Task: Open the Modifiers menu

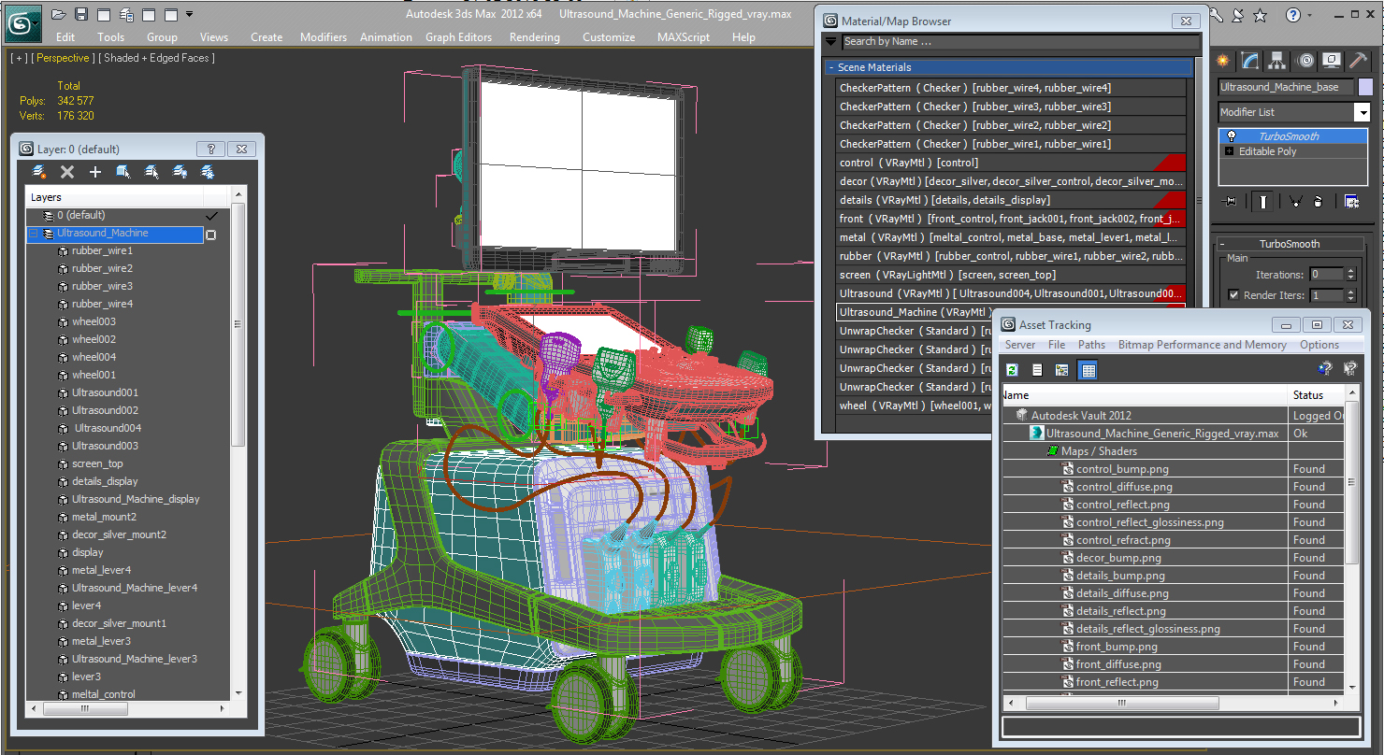Action: tap(324, 37)
